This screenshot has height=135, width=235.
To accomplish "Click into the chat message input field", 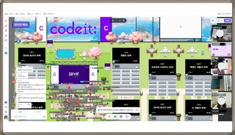I will pos(27,117).
